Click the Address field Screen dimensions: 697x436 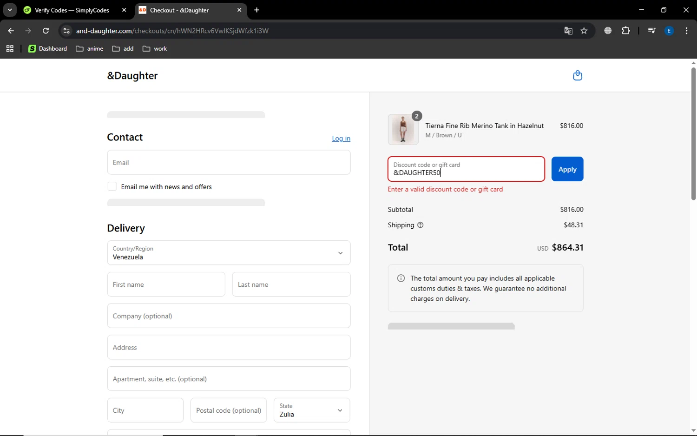click(x=229, y=347)
